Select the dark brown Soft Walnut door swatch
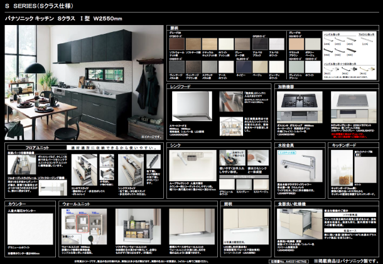383x264 pixels. (x=177, y=44)
